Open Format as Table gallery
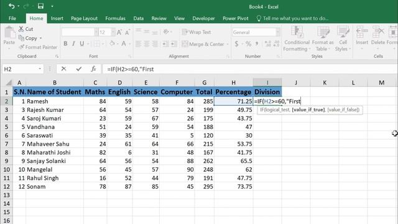 click(x=323, y=39)
